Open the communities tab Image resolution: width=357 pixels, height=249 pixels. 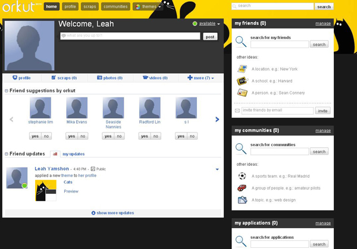tap(115, 7)
